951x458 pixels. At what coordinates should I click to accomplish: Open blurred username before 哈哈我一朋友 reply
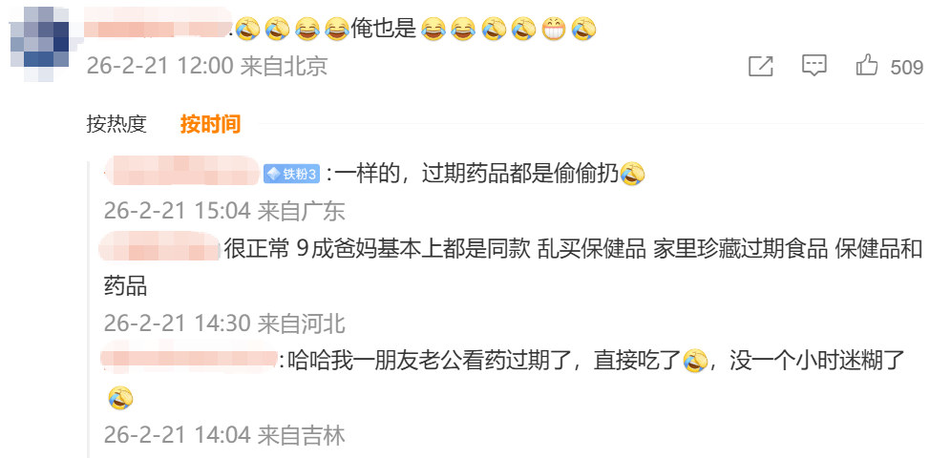point(189,356)
